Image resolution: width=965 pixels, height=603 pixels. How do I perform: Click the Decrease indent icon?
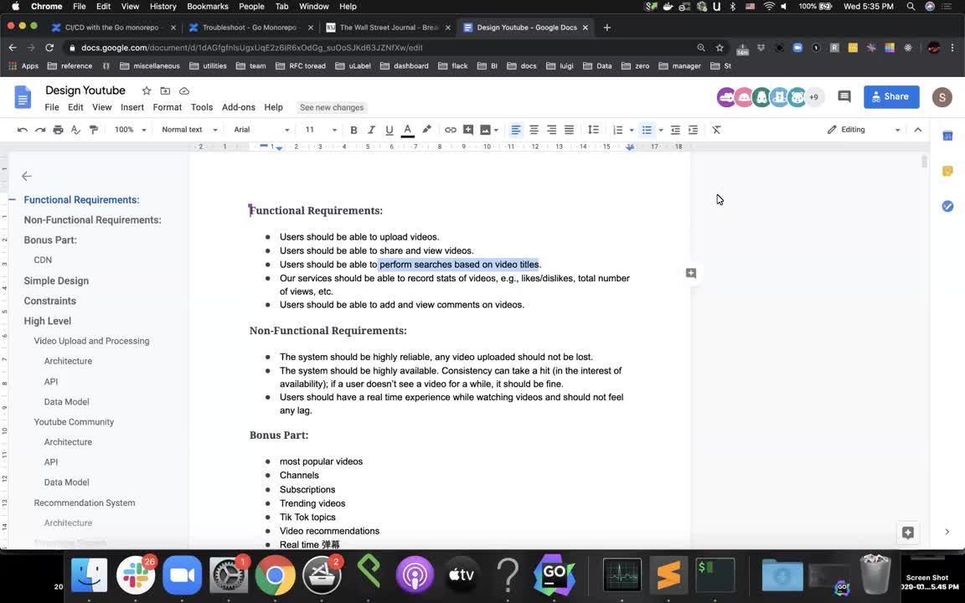tap(675, 130)
